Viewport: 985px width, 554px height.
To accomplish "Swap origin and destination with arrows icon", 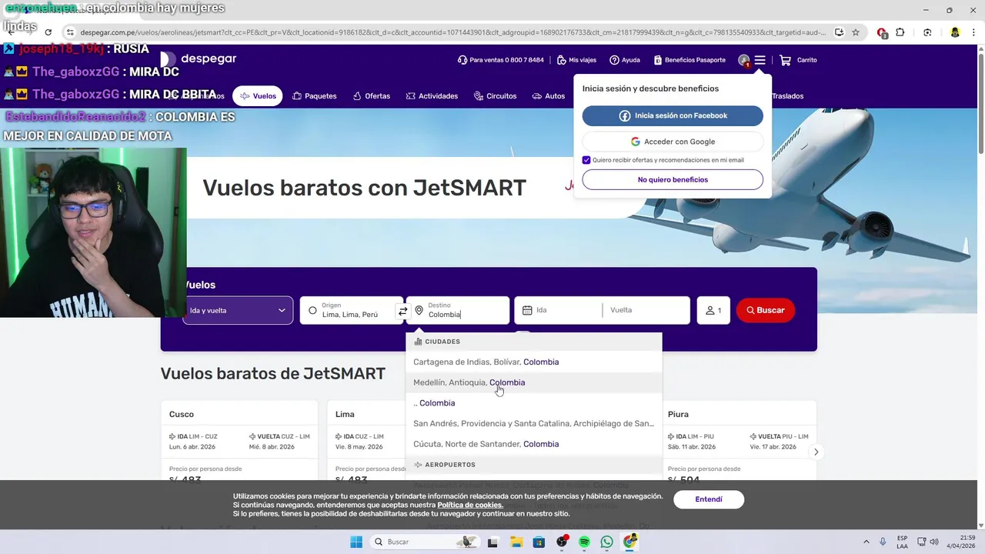I will [402, 311].
